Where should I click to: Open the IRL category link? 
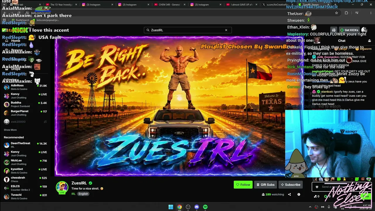[x=73, y=194]
